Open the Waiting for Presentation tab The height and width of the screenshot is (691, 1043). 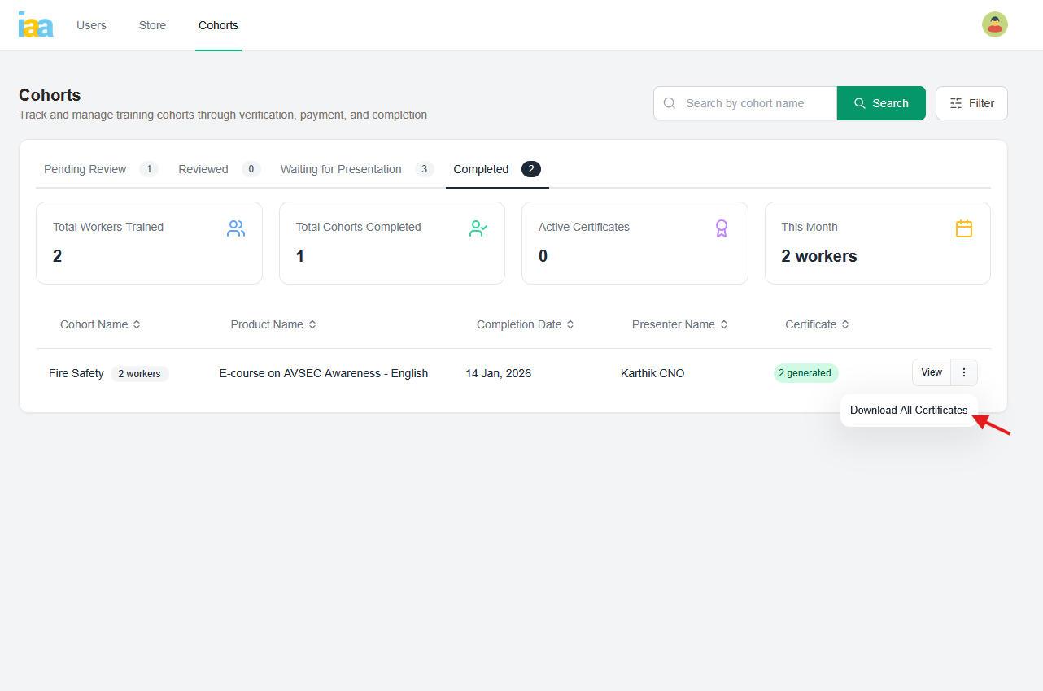pyautogui.click(x=341, y=169)
